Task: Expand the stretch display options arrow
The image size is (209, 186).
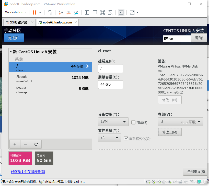Action: point(137,12)
